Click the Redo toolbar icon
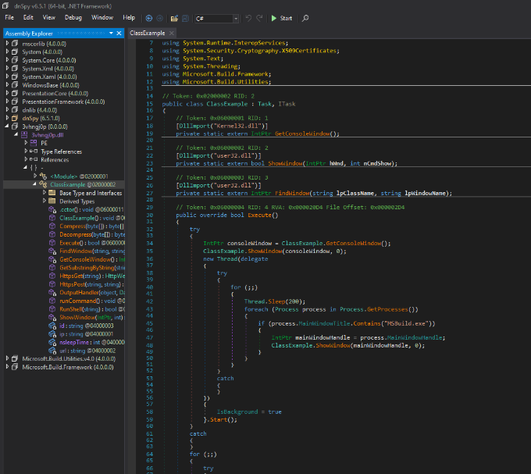The height and width of the screenshot is (474, 531). [259, 17]
